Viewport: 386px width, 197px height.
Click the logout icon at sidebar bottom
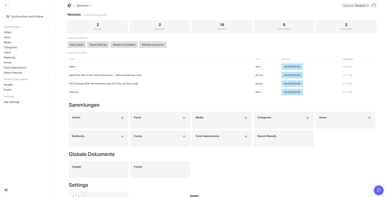(6, 190)
